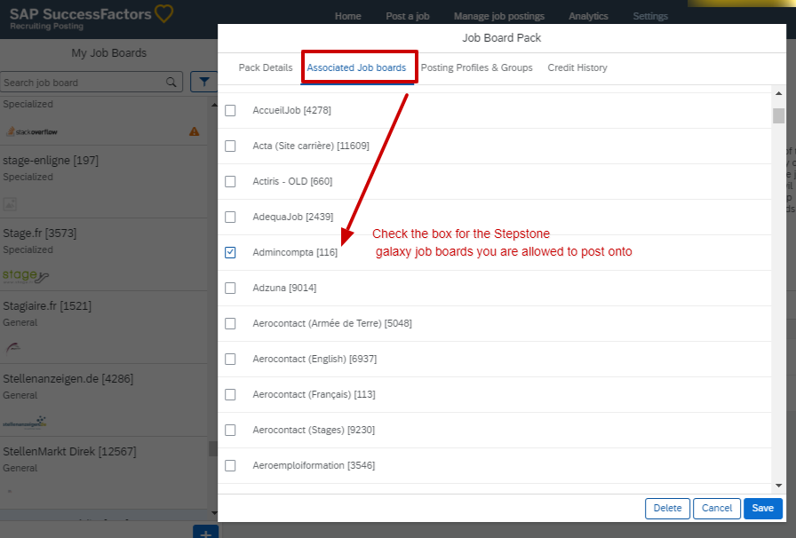Open the job board filter funnel icon
Image resolution: width=796 pixels, height=538 pixels.
(204, 82)
